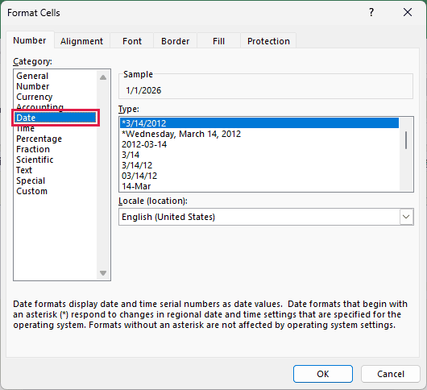Click the Cancel button

[x=391, y=374]
